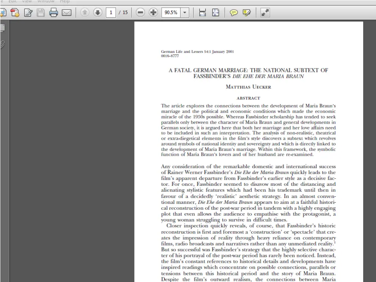Add a sticky note comment

pos(234,12)
